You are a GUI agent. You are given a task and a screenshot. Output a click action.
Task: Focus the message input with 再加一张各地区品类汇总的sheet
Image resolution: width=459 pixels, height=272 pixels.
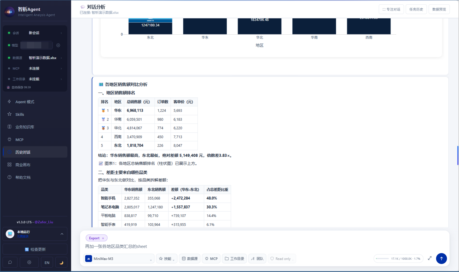(x=264, y=247)
